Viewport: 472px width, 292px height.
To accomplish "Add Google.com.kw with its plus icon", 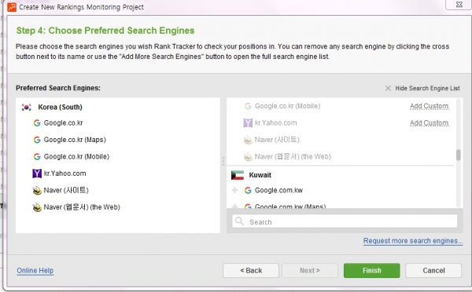I will 234,190.
